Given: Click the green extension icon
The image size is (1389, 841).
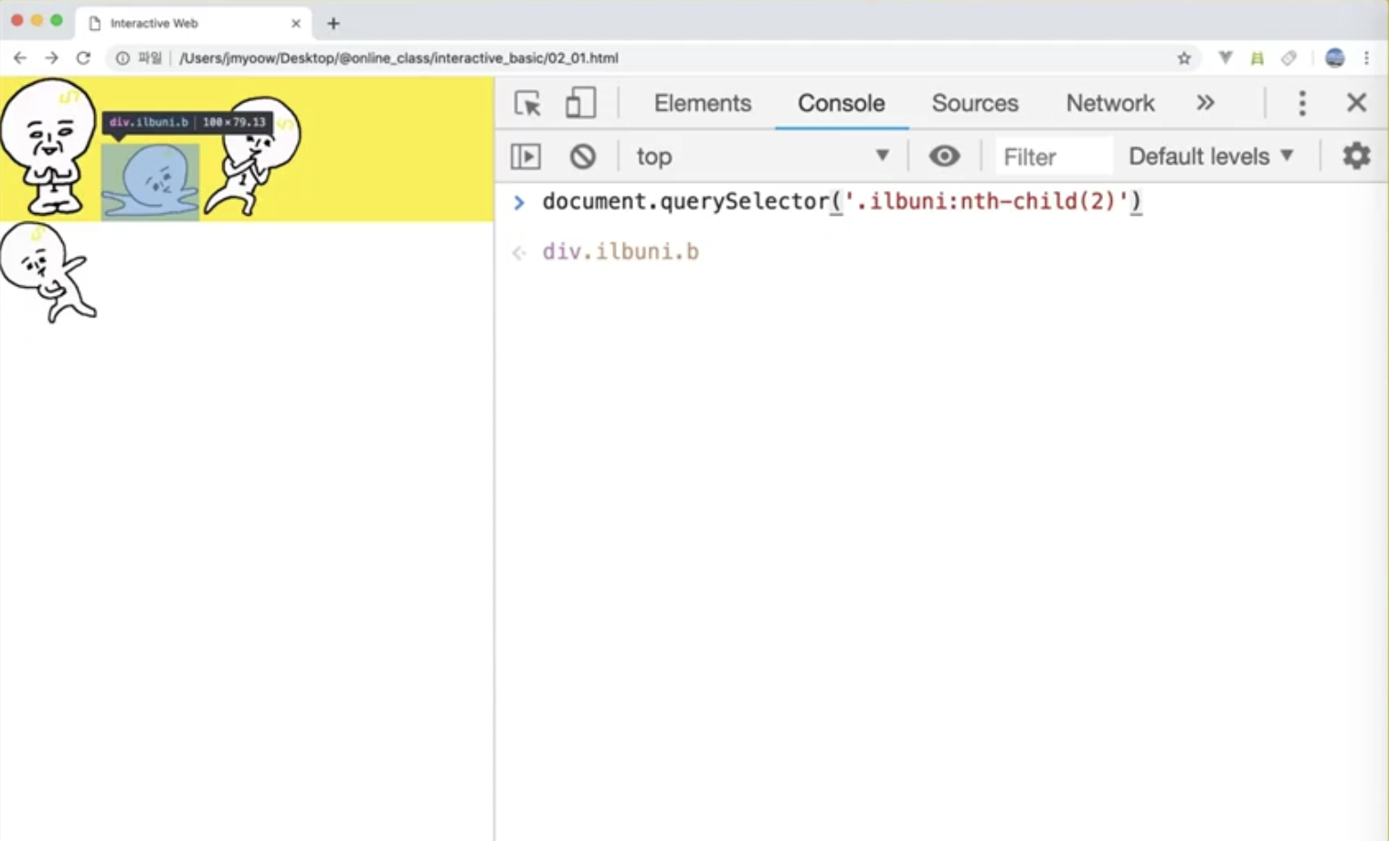Looking at the screenshot, I should 1257,58.
